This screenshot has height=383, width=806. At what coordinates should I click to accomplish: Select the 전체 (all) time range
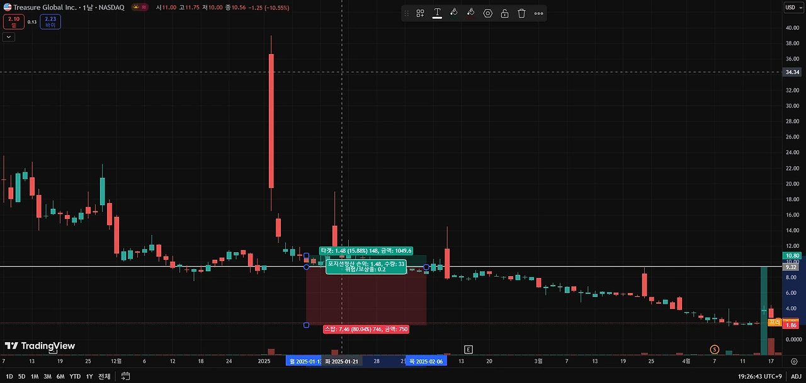pos(104,376)
